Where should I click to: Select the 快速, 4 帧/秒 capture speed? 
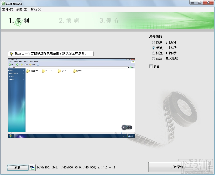click(x=153, y=53)
